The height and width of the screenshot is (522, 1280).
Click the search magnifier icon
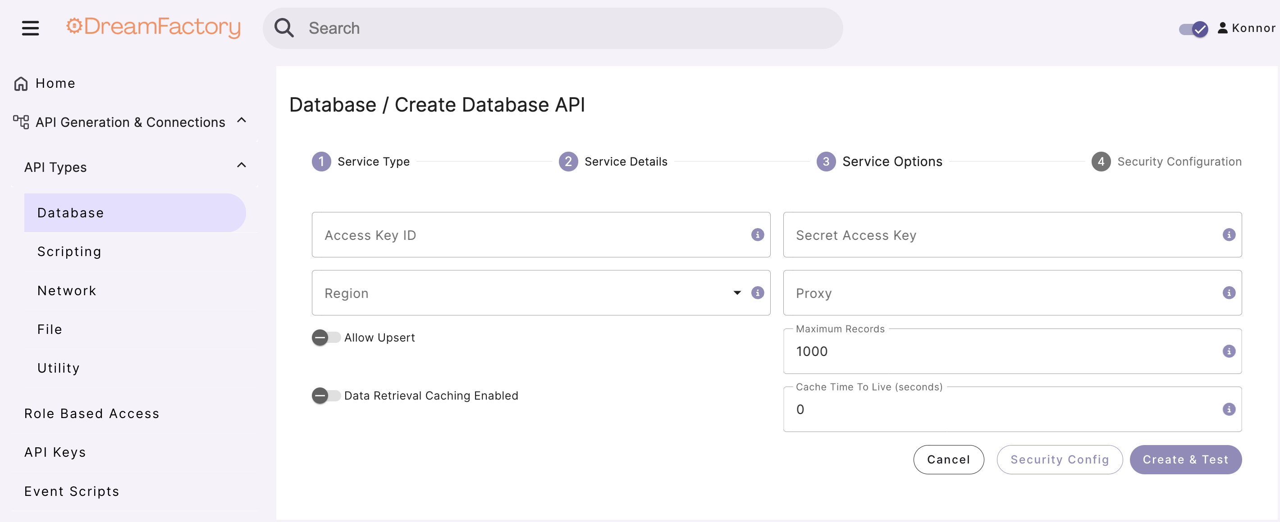tap(284, 28)
